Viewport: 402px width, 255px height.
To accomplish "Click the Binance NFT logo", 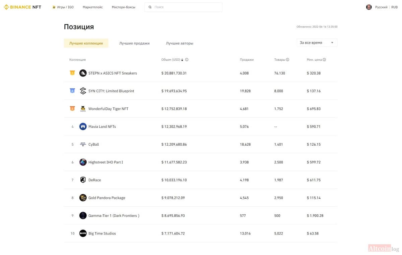I will 22,7.
